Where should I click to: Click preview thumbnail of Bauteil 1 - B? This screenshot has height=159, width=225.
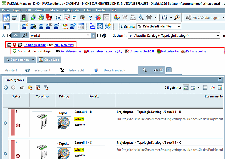(42, 123)
